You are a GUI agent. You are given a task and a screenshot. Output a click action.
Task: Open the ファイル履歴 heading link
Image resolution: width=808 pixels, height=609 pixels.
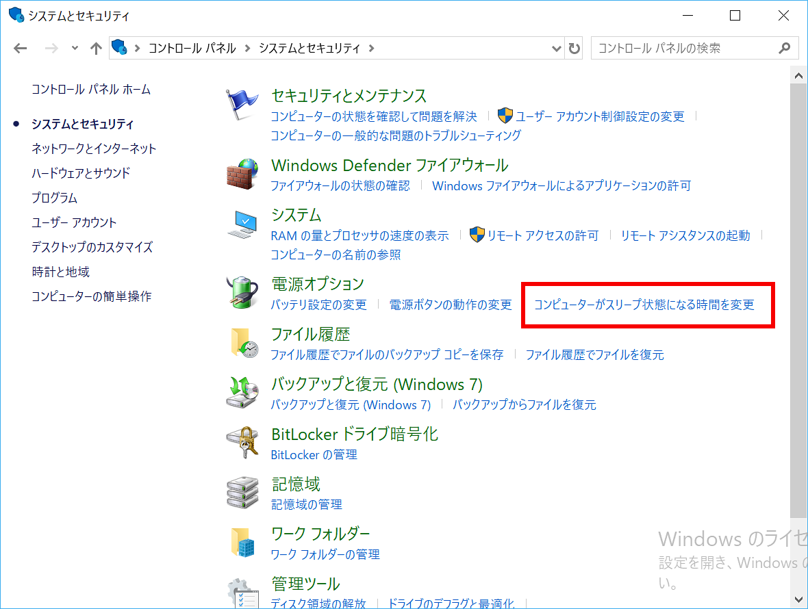click(x=310, y=334)
